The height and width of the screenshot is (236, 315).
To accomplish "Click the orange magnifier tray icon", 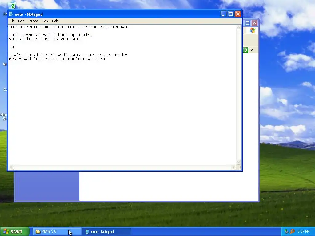I will 292,232.
